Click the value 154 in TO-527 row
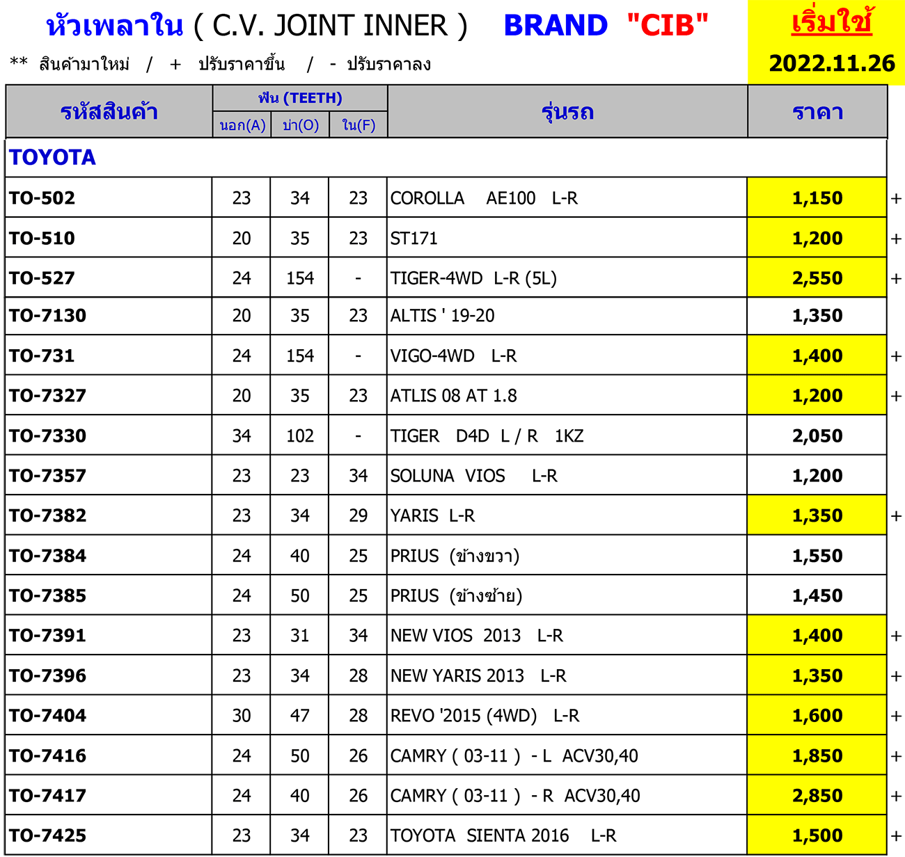 click(300, 278)
